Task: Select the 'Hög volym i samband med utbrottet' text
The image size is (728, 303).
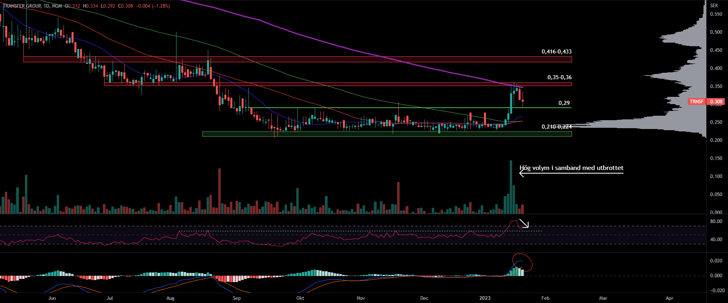Action: (x=571, y=168)
